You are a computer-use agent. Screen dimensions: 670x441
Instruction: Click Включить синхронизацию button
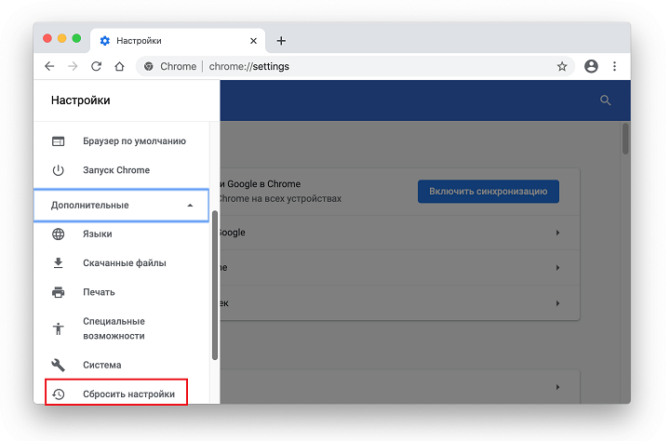pyautogui.click(x=488, y=192)
